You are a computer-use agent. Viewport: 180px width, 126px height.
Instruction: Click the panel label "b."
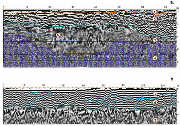172,79
